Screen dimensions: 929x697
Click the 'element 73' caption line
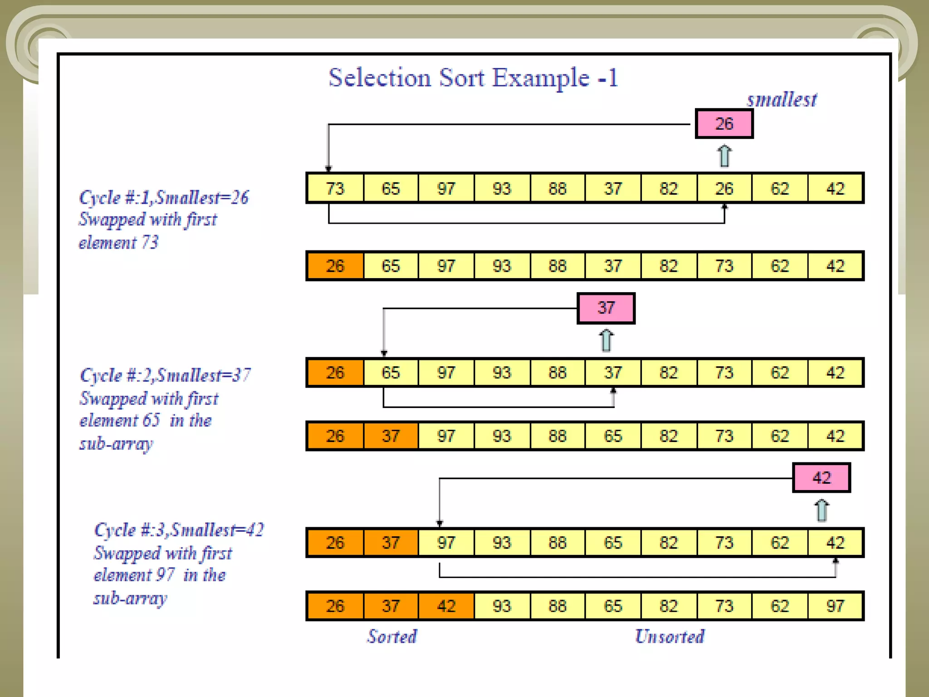click(x=118, y=243)
